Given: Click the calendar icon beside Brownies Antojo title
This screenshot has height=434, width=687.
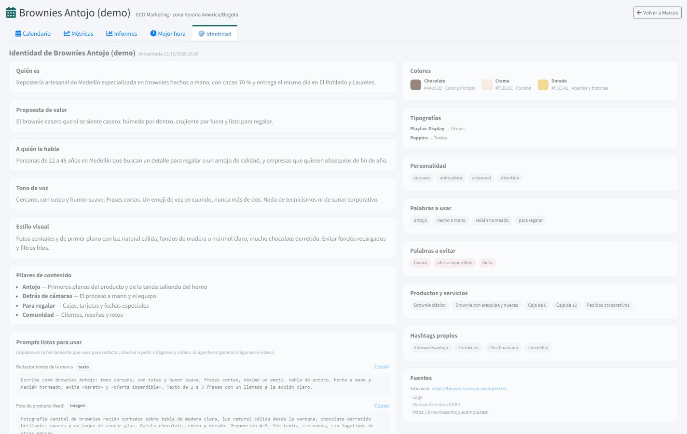Looking at the screenshot, I should (11, 13).
